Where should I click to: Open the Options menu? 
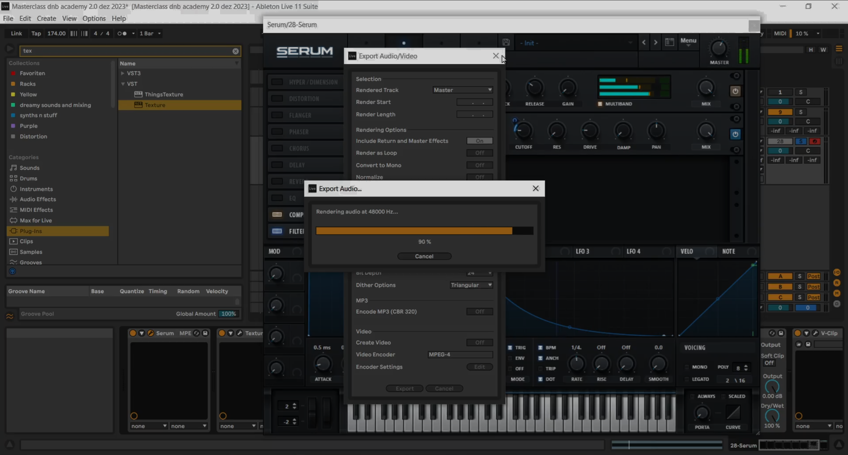pos(94,18)
